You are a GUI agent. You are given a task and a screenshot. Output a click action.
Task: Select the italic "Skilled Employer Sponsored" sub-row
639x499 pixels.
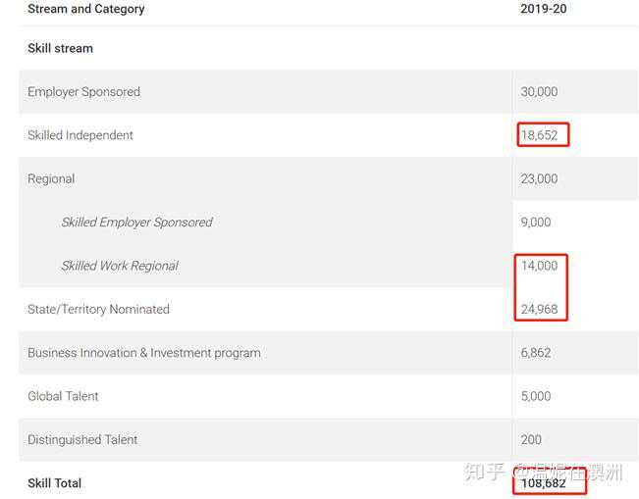pos(136,223)
